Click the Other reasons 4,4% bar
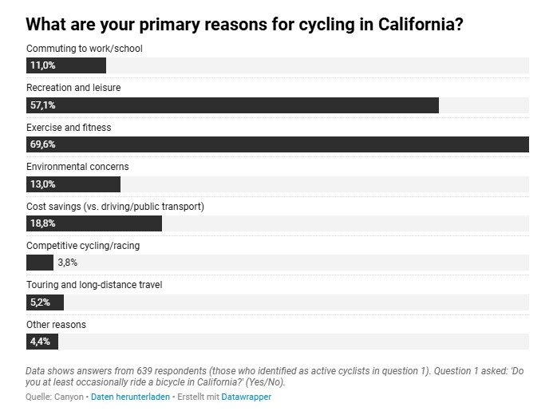This screenshot has width=557, height=411. 42,342
